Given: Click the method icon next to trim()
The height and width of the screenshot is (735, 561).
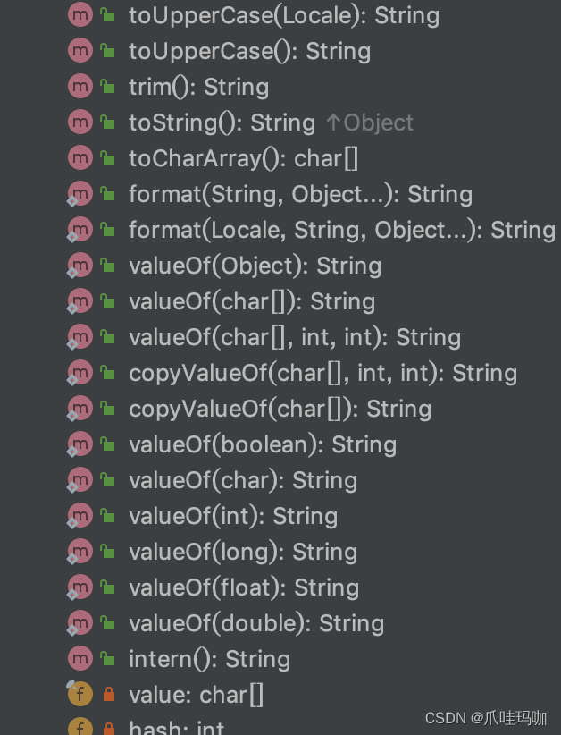Looking at the screenshot, I should point(80,87).
